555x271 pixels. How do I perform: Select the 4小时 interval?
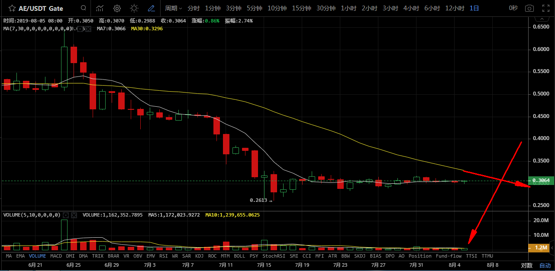[x=411, y=8]
